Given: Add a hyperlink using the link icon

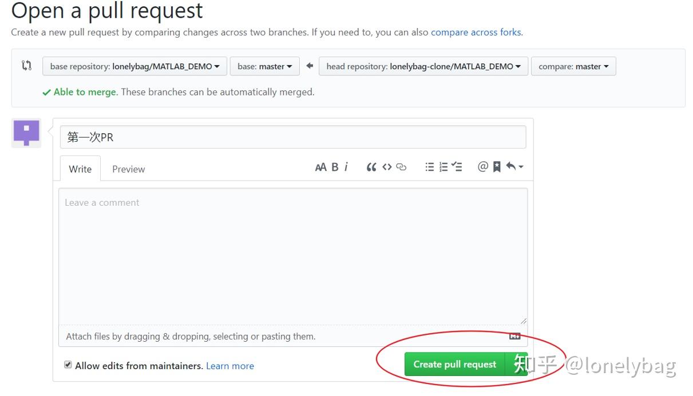Looking at the screenshot, I should click(401, 166).
